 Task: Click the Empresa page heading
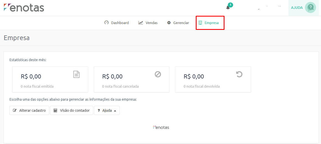[x=17, y=38]
